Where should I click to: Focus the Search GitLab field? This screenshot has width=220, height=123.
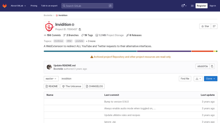pos(87,6)
